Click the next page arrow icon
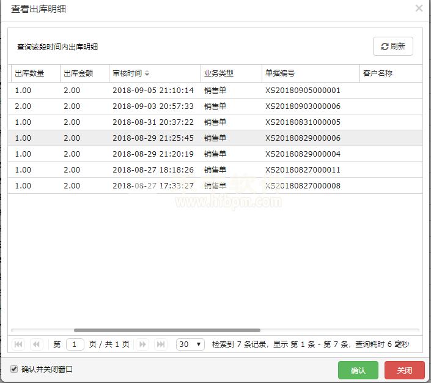 [142, 344]
